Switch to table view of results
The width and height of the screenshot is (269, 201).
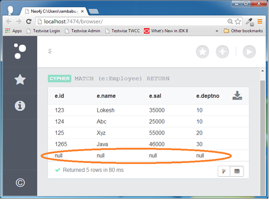coord(237,171)
